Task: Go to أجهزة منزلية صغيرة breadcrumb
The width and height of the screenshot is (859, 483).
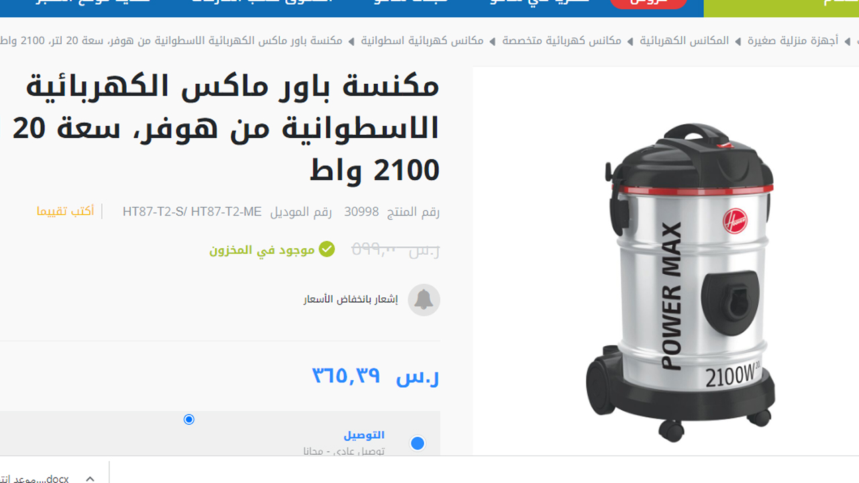Action: click(793, 41)
